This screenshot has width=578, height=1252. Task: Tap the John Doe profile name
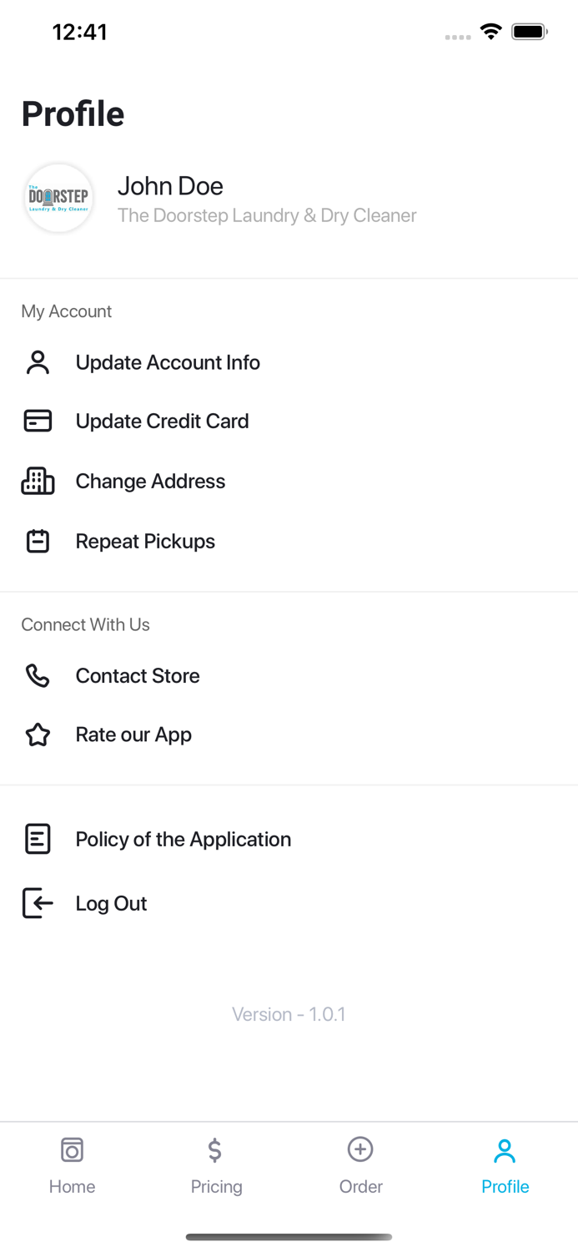pos(170,186)
